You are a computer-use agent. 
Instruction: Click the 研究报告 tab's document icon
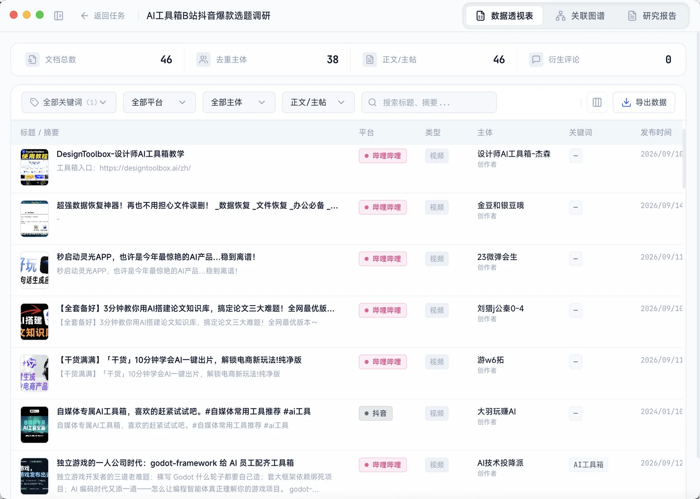632,16
